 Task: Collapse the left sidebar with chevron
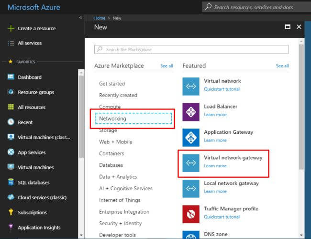pos(80,18)
